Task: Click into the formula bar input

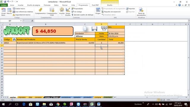Action: click(x=111, y=21)
